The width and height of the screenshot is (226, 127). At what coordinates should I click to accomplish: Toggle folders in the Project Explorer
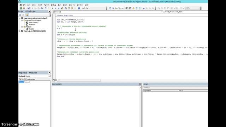point(27,15)
